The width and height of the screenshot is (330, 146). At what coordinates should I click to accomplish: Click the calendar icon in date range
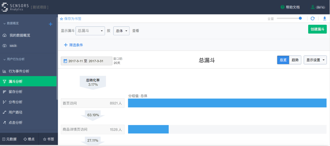[65, 61]
